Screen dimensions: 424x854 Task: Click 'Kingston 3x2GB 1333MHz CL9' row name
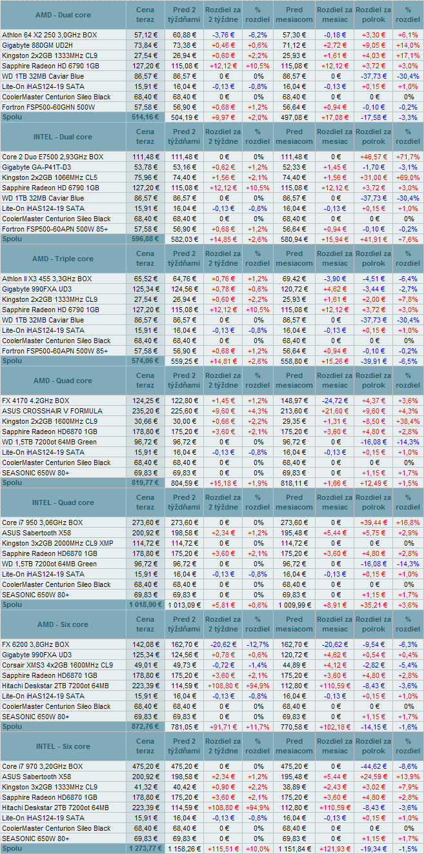click(50, 787)
